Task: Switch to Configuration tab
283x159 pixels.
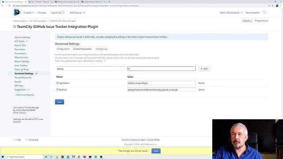Action: click(63, 49)
